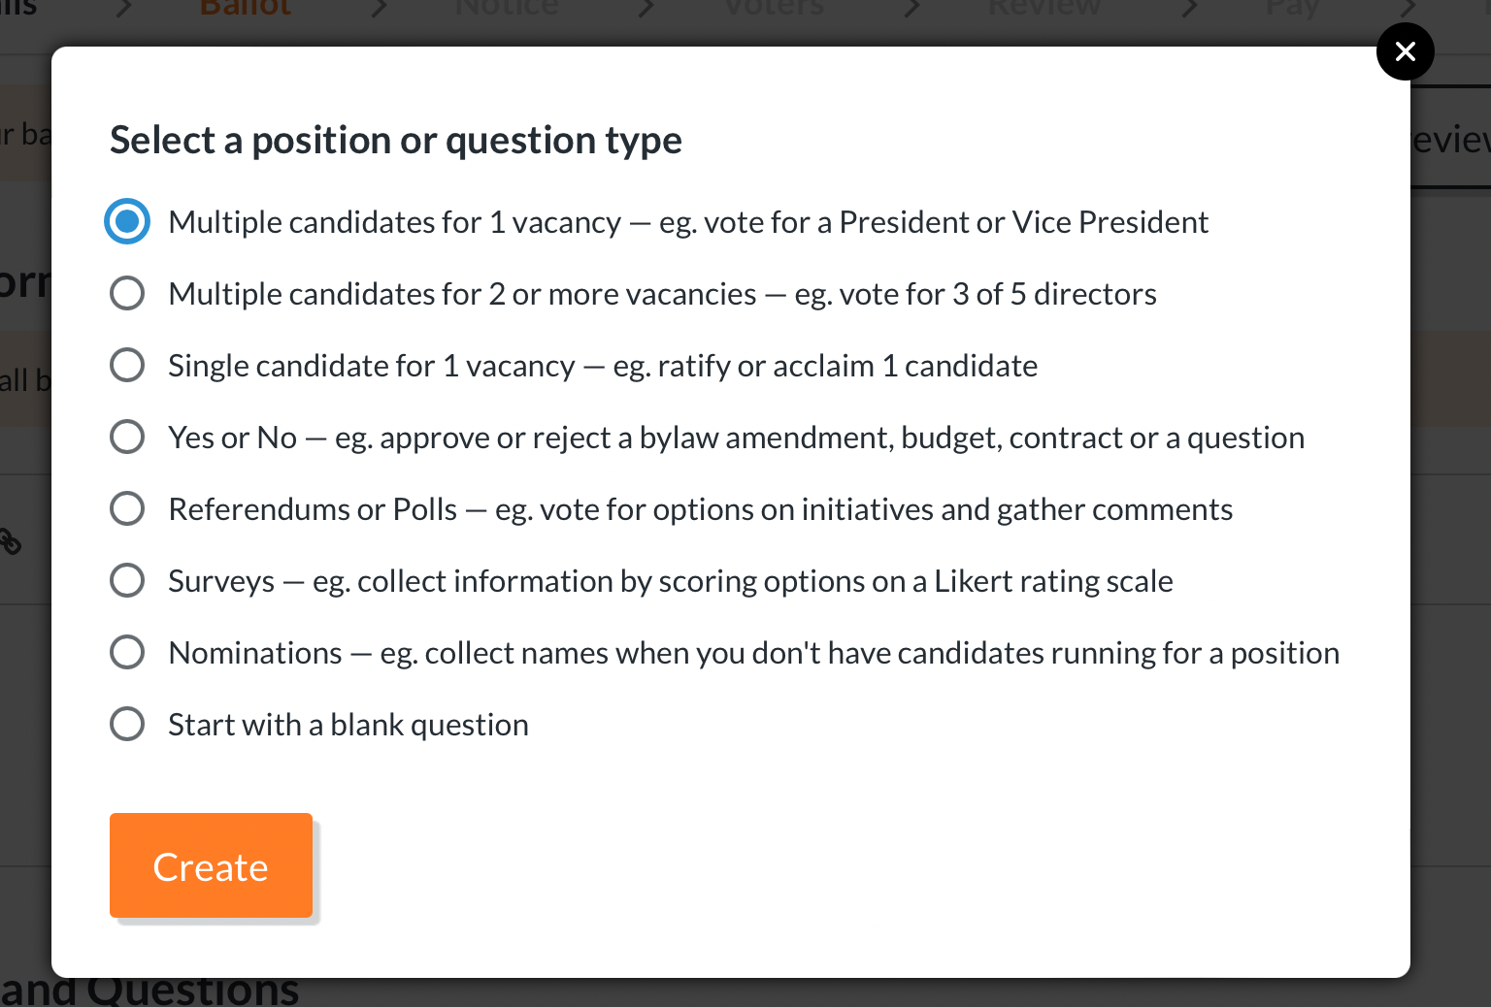Click the Review breadcrumb step
The width and height of the screenshot is (1491, 1007).
tap(1044, 8)
